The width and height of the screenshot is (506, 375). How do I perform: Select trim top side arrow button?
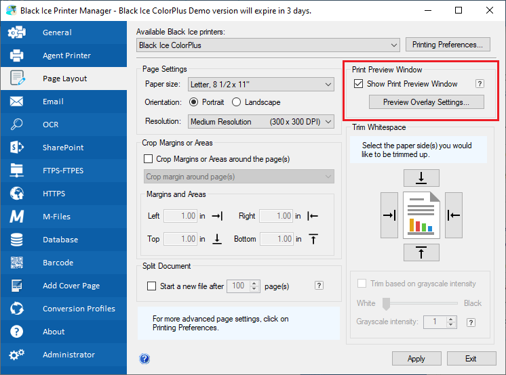421,178
